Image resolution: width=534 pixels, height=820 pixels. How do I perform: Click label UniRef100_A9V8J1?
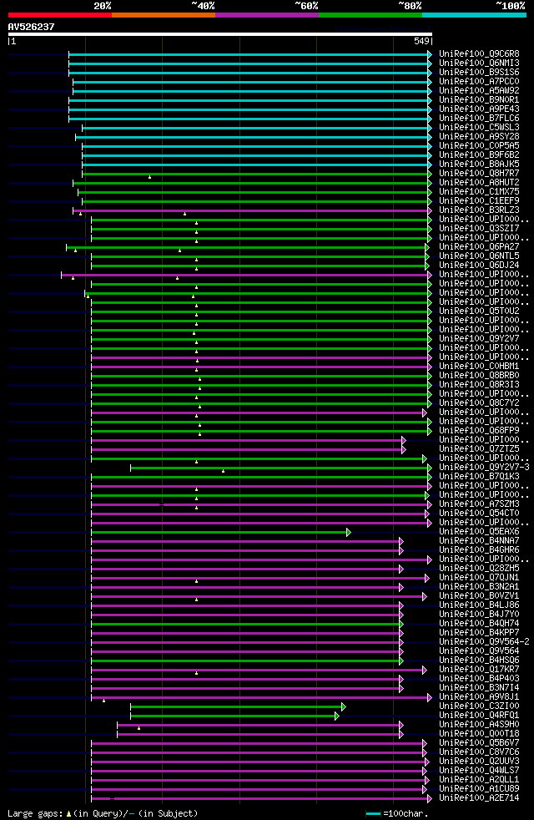point(479,697)
